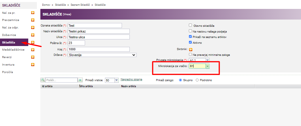
Task: Select the Podrobno radio option
Action: [x=197, y=80]
